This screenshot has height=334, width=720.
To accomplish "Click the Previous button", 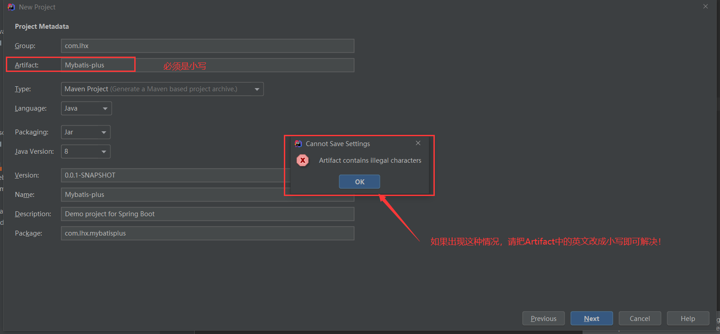I will pos(543,318).
